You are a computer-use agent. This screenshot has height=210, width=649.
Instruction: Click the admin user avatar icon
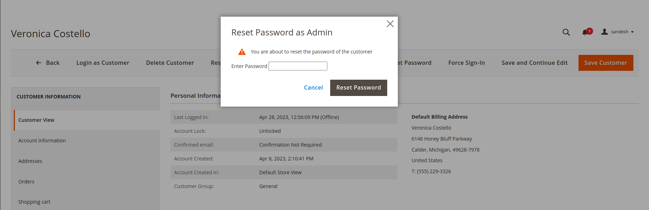click(x=605, y=32)
